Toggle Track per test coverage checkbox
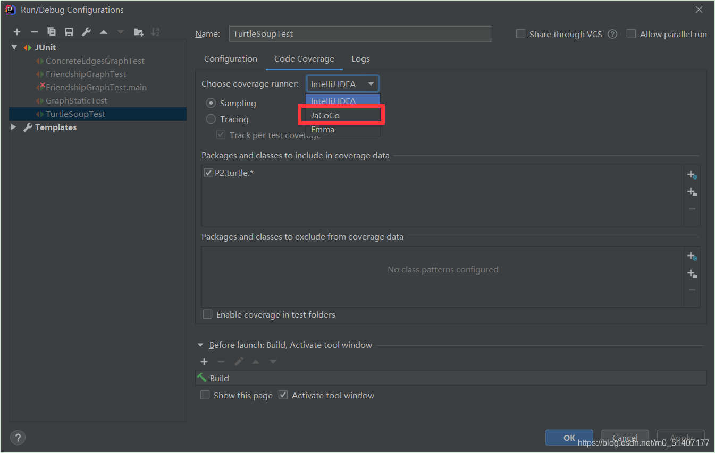Viewport: 715px width, 453px height. point(221,135)
